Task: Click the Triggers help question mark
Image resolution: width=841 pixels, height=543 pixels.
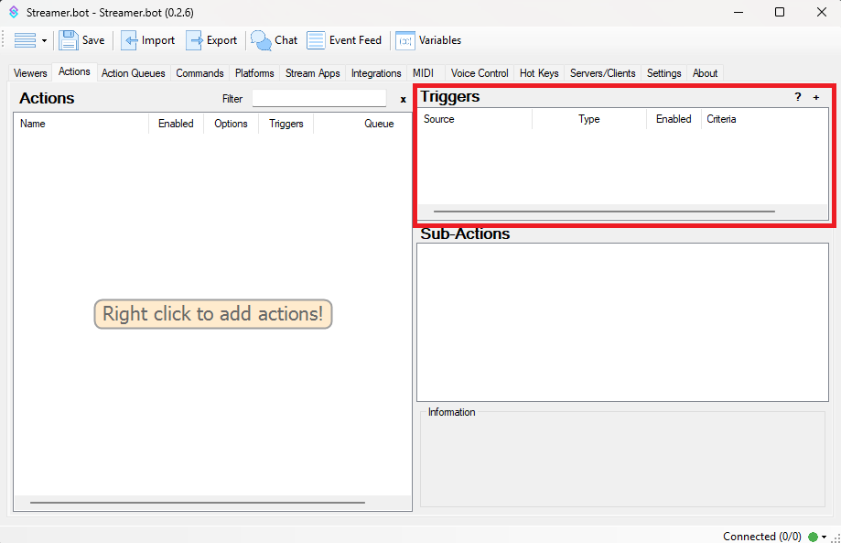Action: coord(797,97)
